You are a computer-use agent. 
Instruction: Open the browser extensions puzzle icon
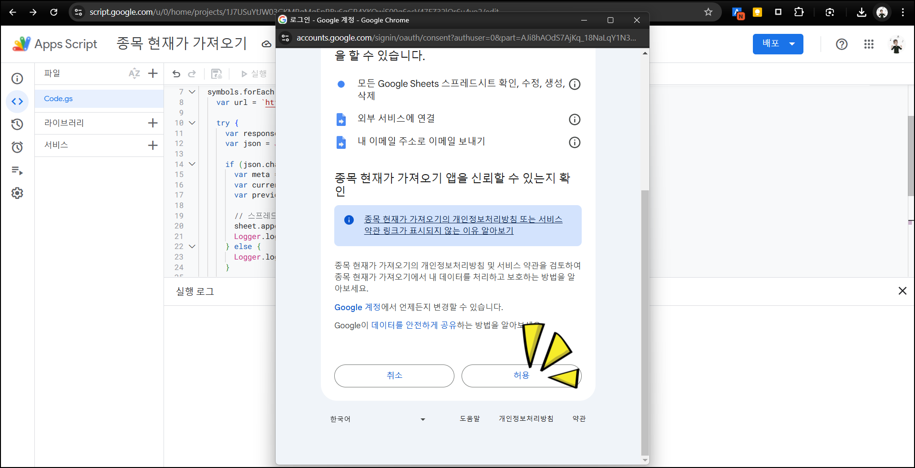tap(799, 12)
